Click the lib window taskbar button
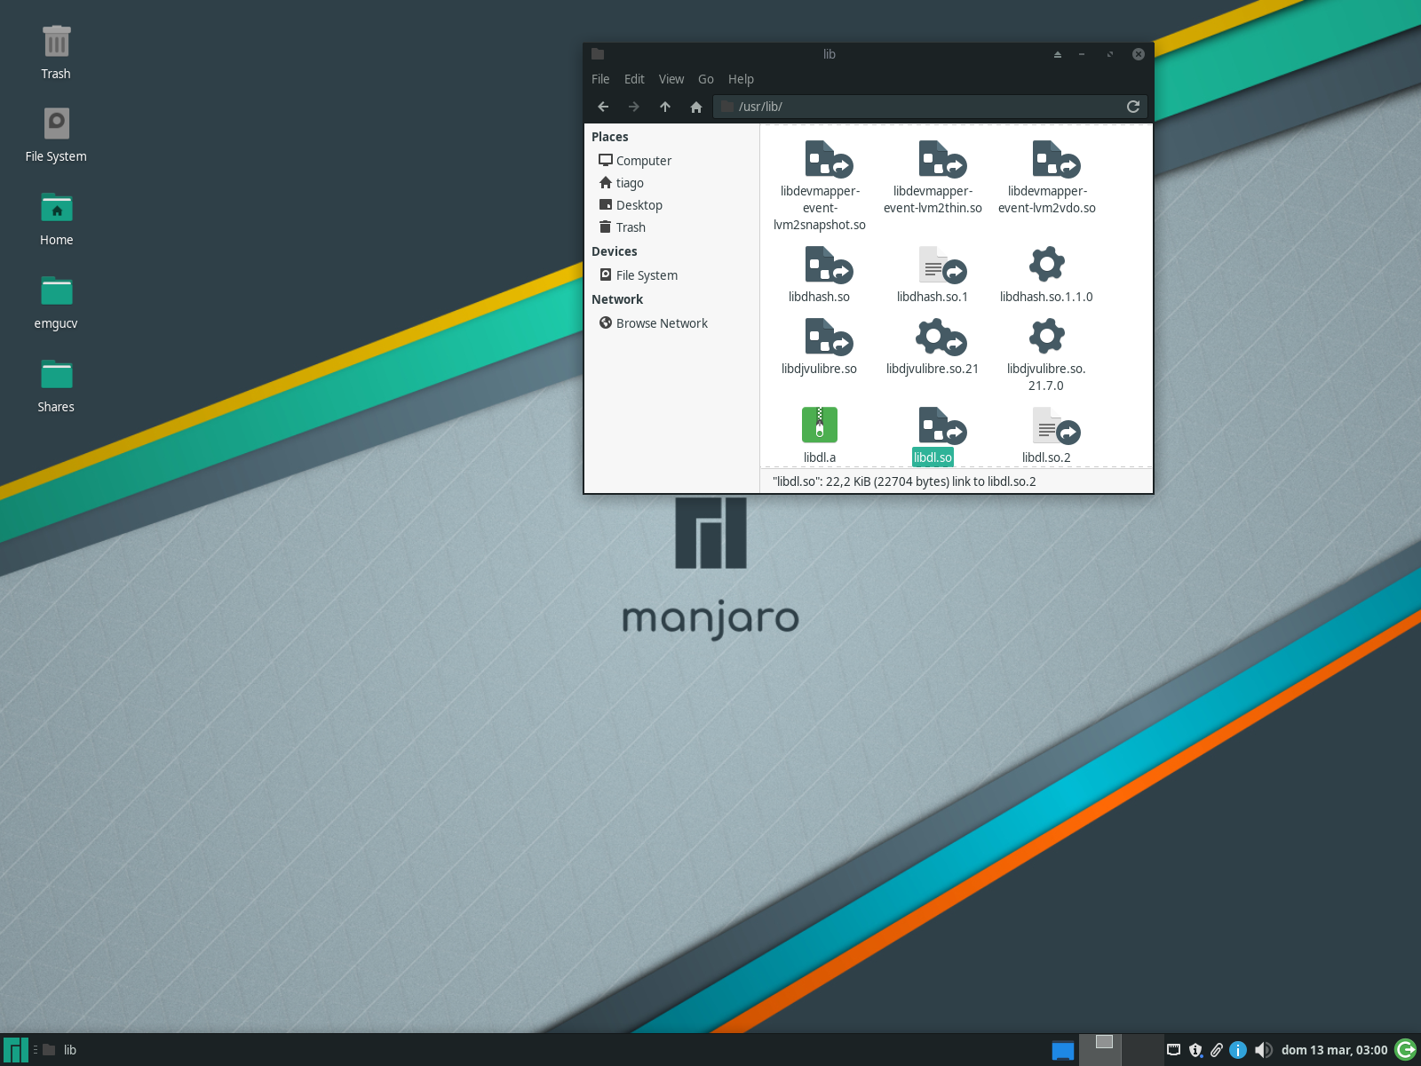Viewport: 1421px width, 1066px height. point(60,1050)
